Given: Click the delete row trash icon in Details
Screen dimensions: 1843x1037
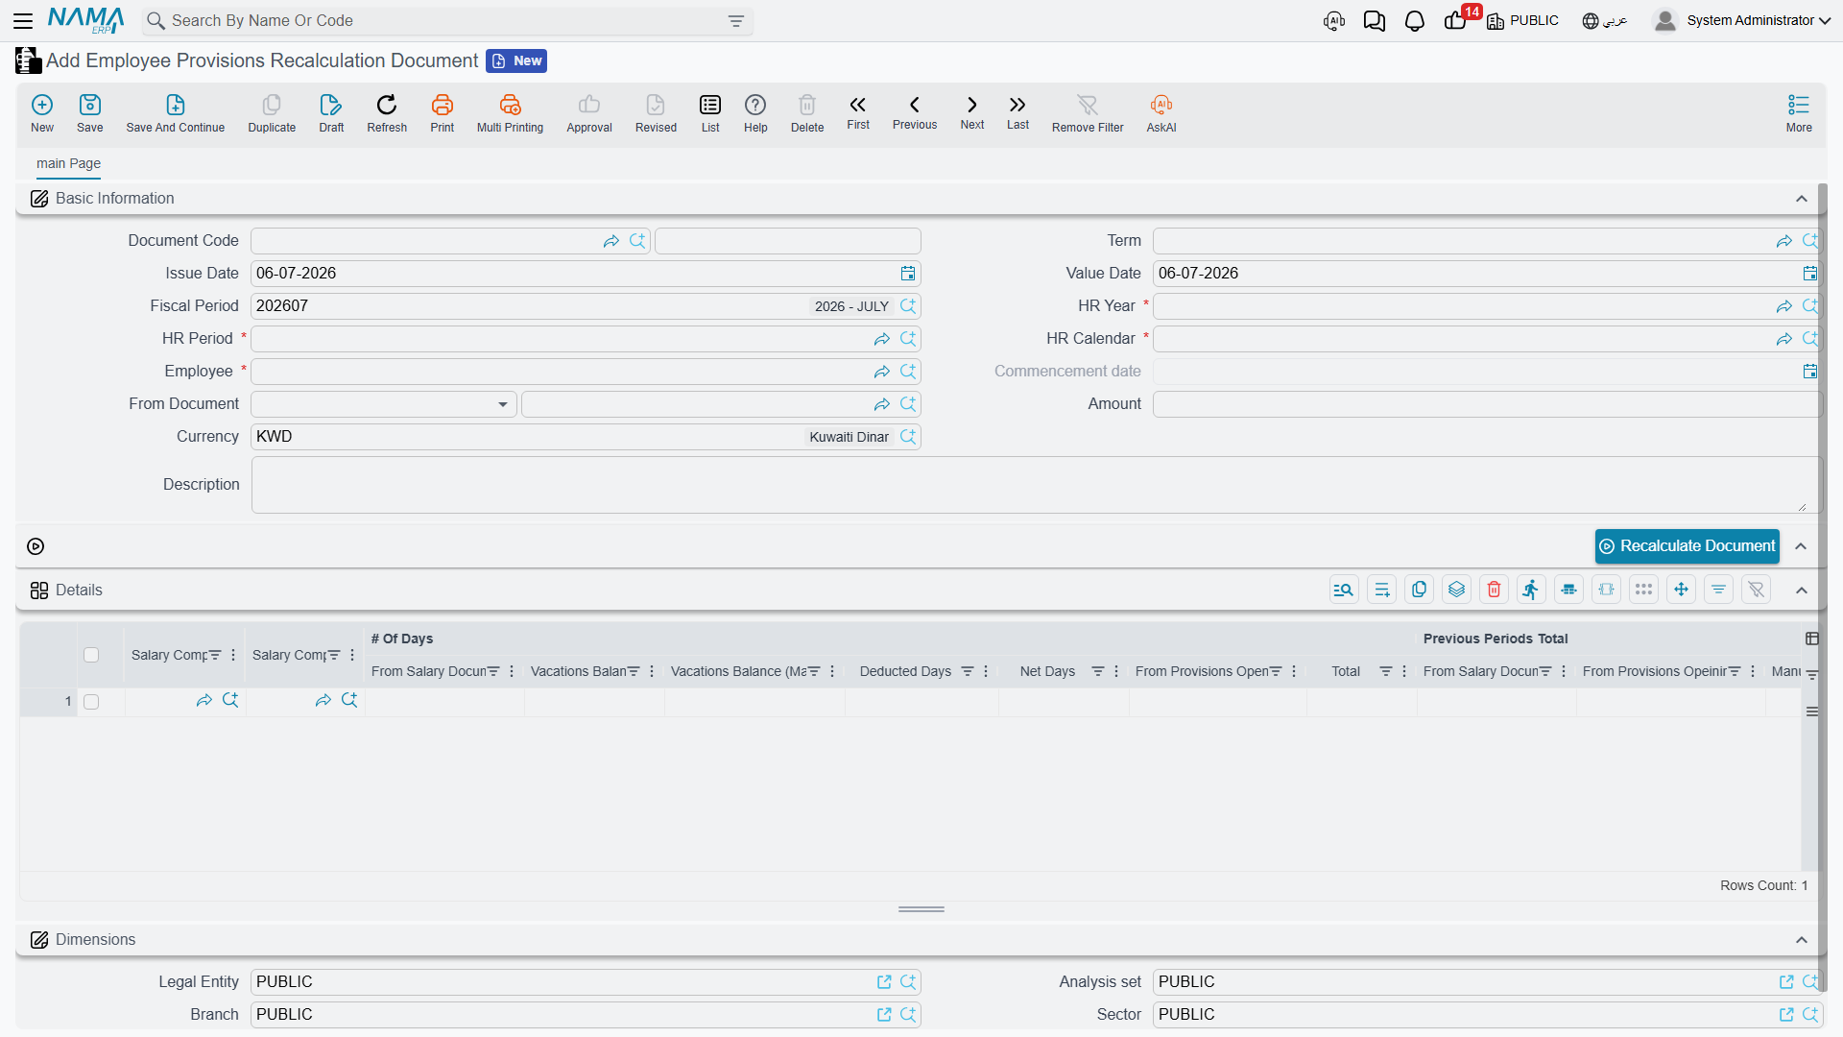Looking at the screenshot, I should (1494, 590).
